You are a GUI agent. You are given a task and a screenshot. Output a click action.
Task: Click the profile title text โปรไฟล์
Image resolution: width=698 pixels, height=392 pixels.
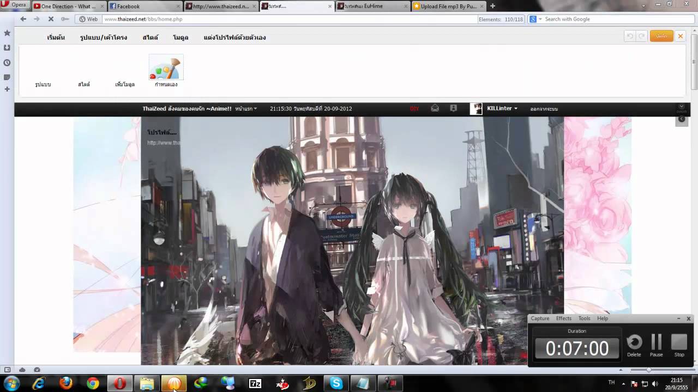(162, 132)
